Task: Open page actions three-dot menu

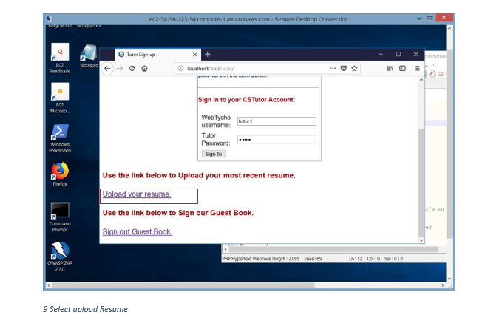Action: 333,69
